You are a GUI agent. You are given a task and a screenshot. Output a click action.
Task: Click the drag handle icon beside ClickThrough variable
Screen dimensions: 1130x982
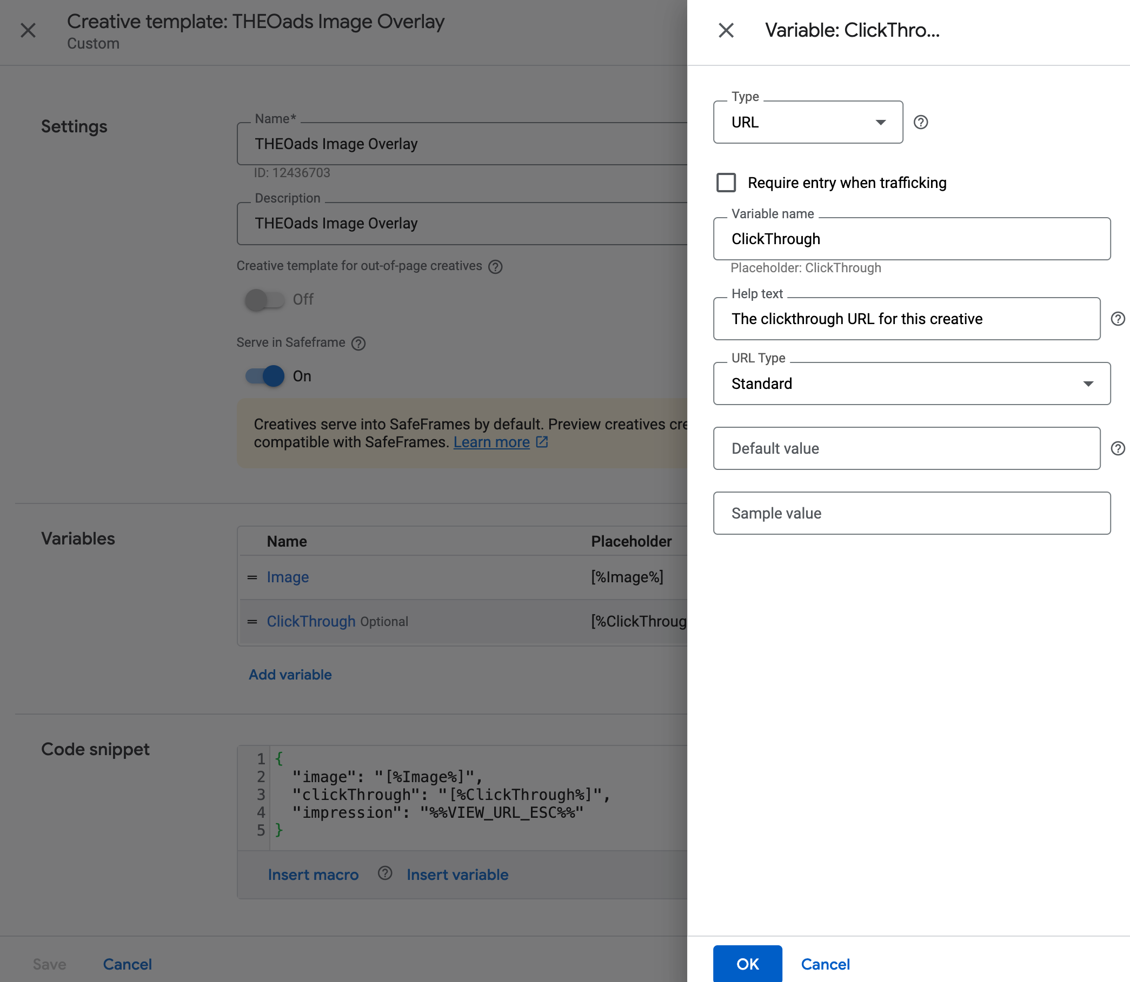point(252,620)
